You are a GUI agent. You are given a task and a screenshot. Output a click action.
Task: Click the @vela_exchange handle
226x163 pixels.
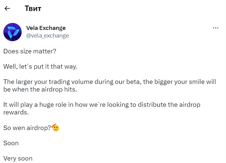point(48,36)
